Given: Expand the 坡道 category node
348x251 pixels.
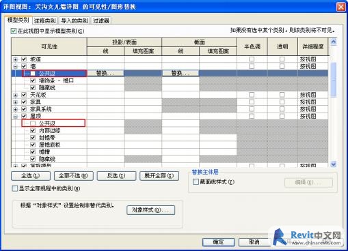Looking at the screenshot, I should point(15,59).
